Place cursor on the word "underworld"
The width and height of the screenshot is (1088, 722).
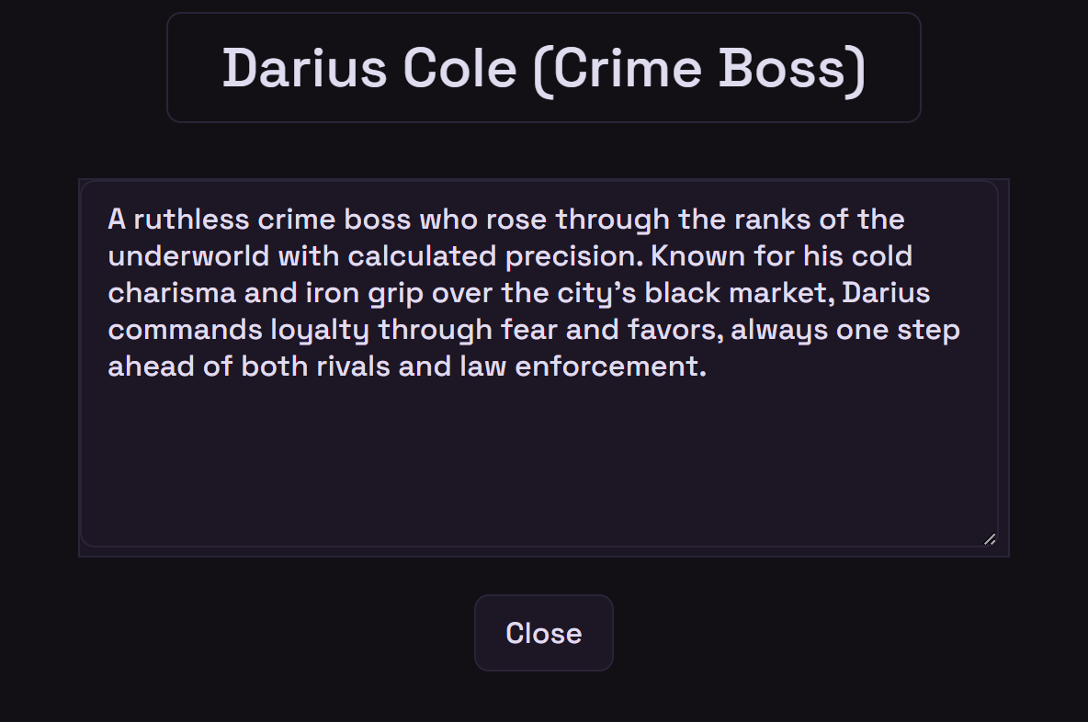(x=188, y=256)
